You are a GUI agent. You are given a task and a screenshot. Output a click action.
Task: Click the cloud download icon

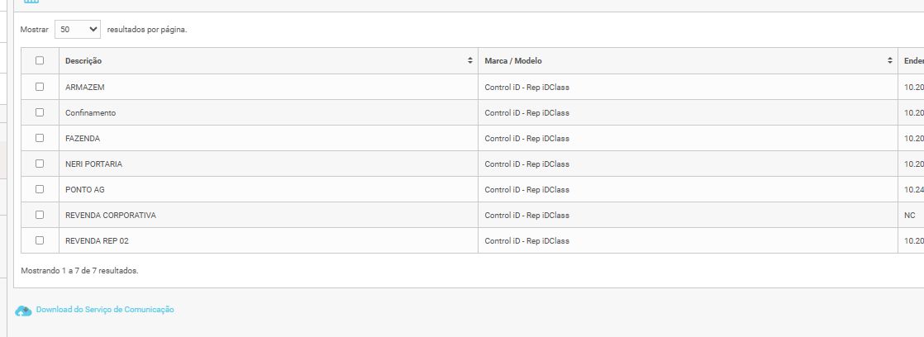[x=23, y=311]
